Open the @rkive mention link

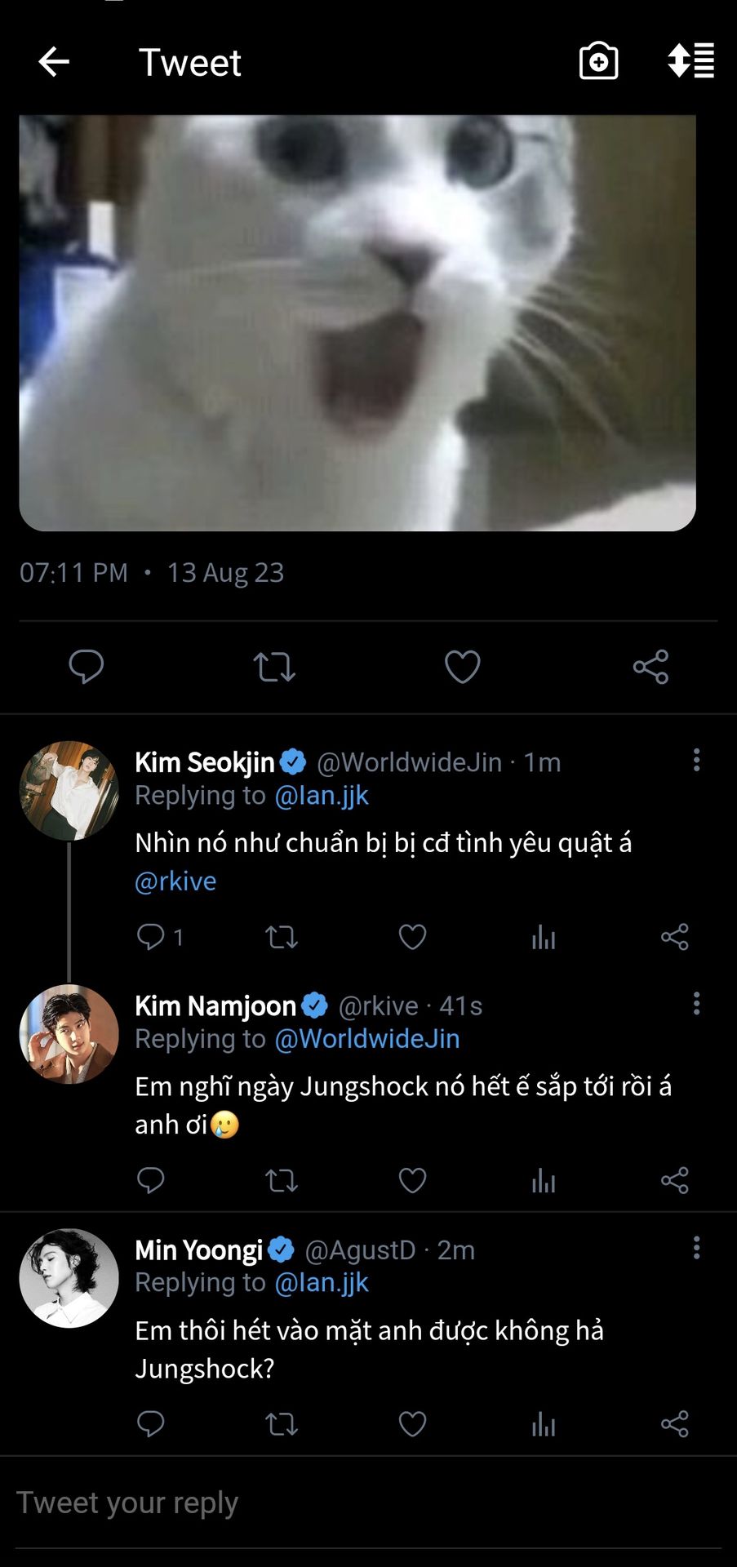[175, 881]
